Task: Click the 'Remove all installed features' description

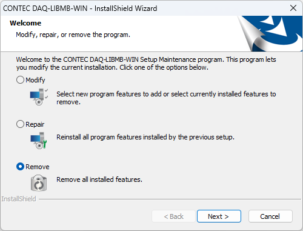Action: [x=99, y=179]
